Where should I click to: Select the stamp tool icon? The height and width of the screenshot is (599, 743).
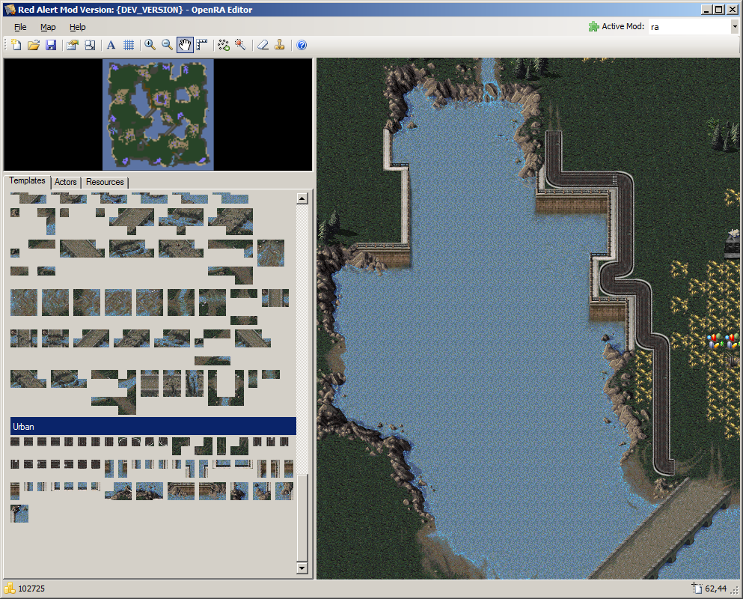[280, 45]
